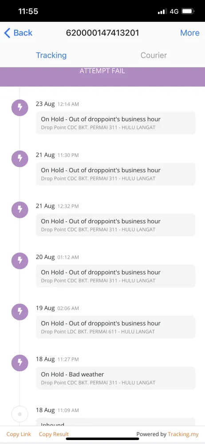Viewport: 205px width, 444px height.
Task: Tap the LDC BKT. PERMAI 611 entry
Action: 115,327
